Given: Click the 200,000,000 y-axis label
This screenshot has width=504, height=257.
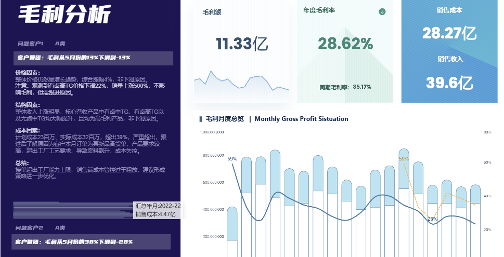Looking at the screenshot, I should tap(213, 236).
